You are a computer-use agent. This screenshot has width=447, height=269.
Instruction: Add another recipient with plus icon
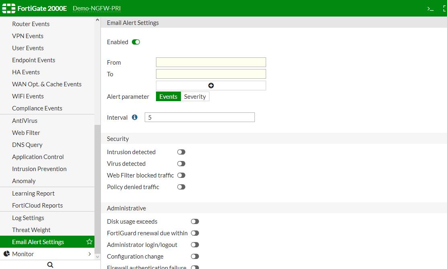[x=211, y=86]
